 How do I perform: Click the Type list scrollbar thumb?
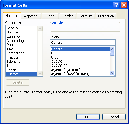(112, 54)
